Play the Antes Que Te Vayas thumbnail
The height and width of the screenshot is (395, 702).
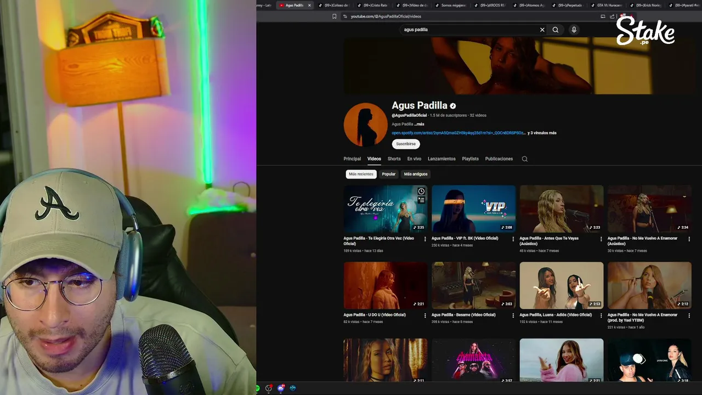pyautogui.click(x=562, y=208)
